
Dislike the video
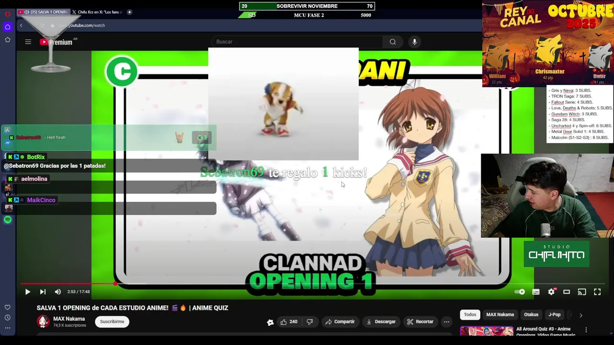pyautogui.click(x=310, y=322)
